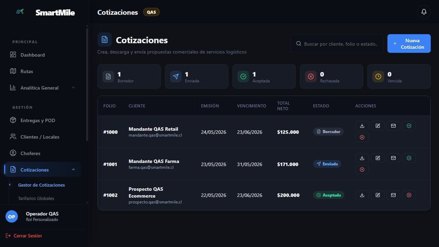
Task: Click the Enviada status badge
Action: coord(327,164)
